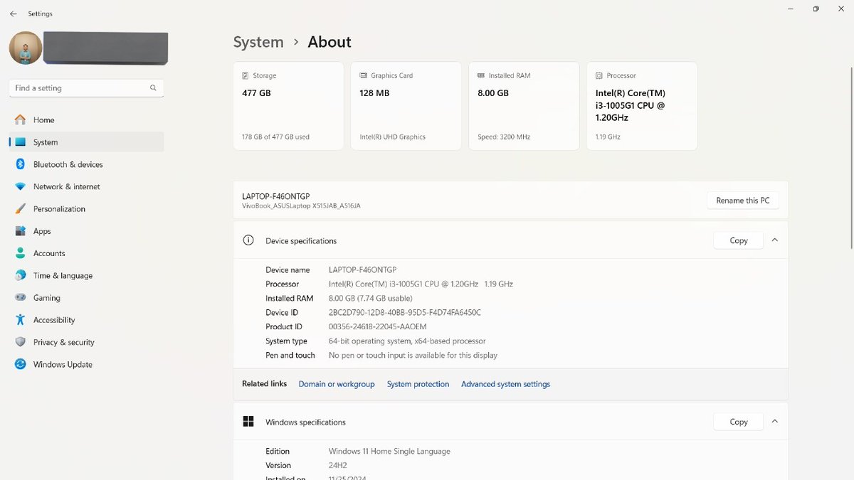The image size is (854, 480).
Task: Copy the Windows specifications
Action: 739,422
